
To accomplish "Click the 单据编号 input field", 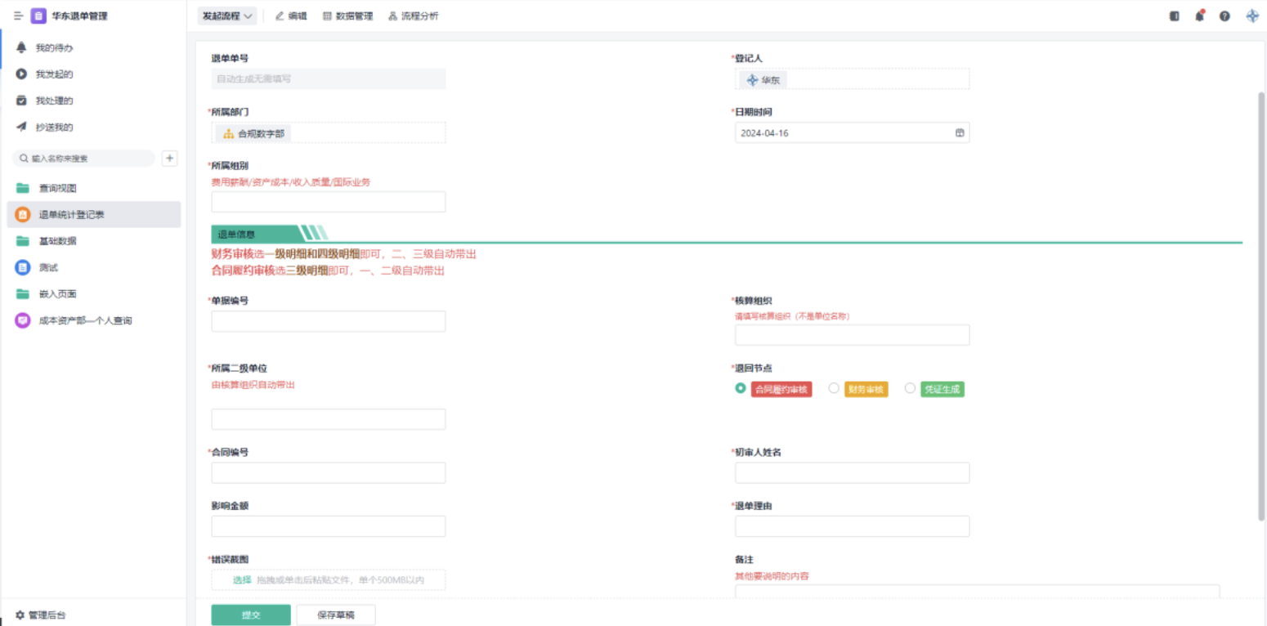I will [329, 321].
